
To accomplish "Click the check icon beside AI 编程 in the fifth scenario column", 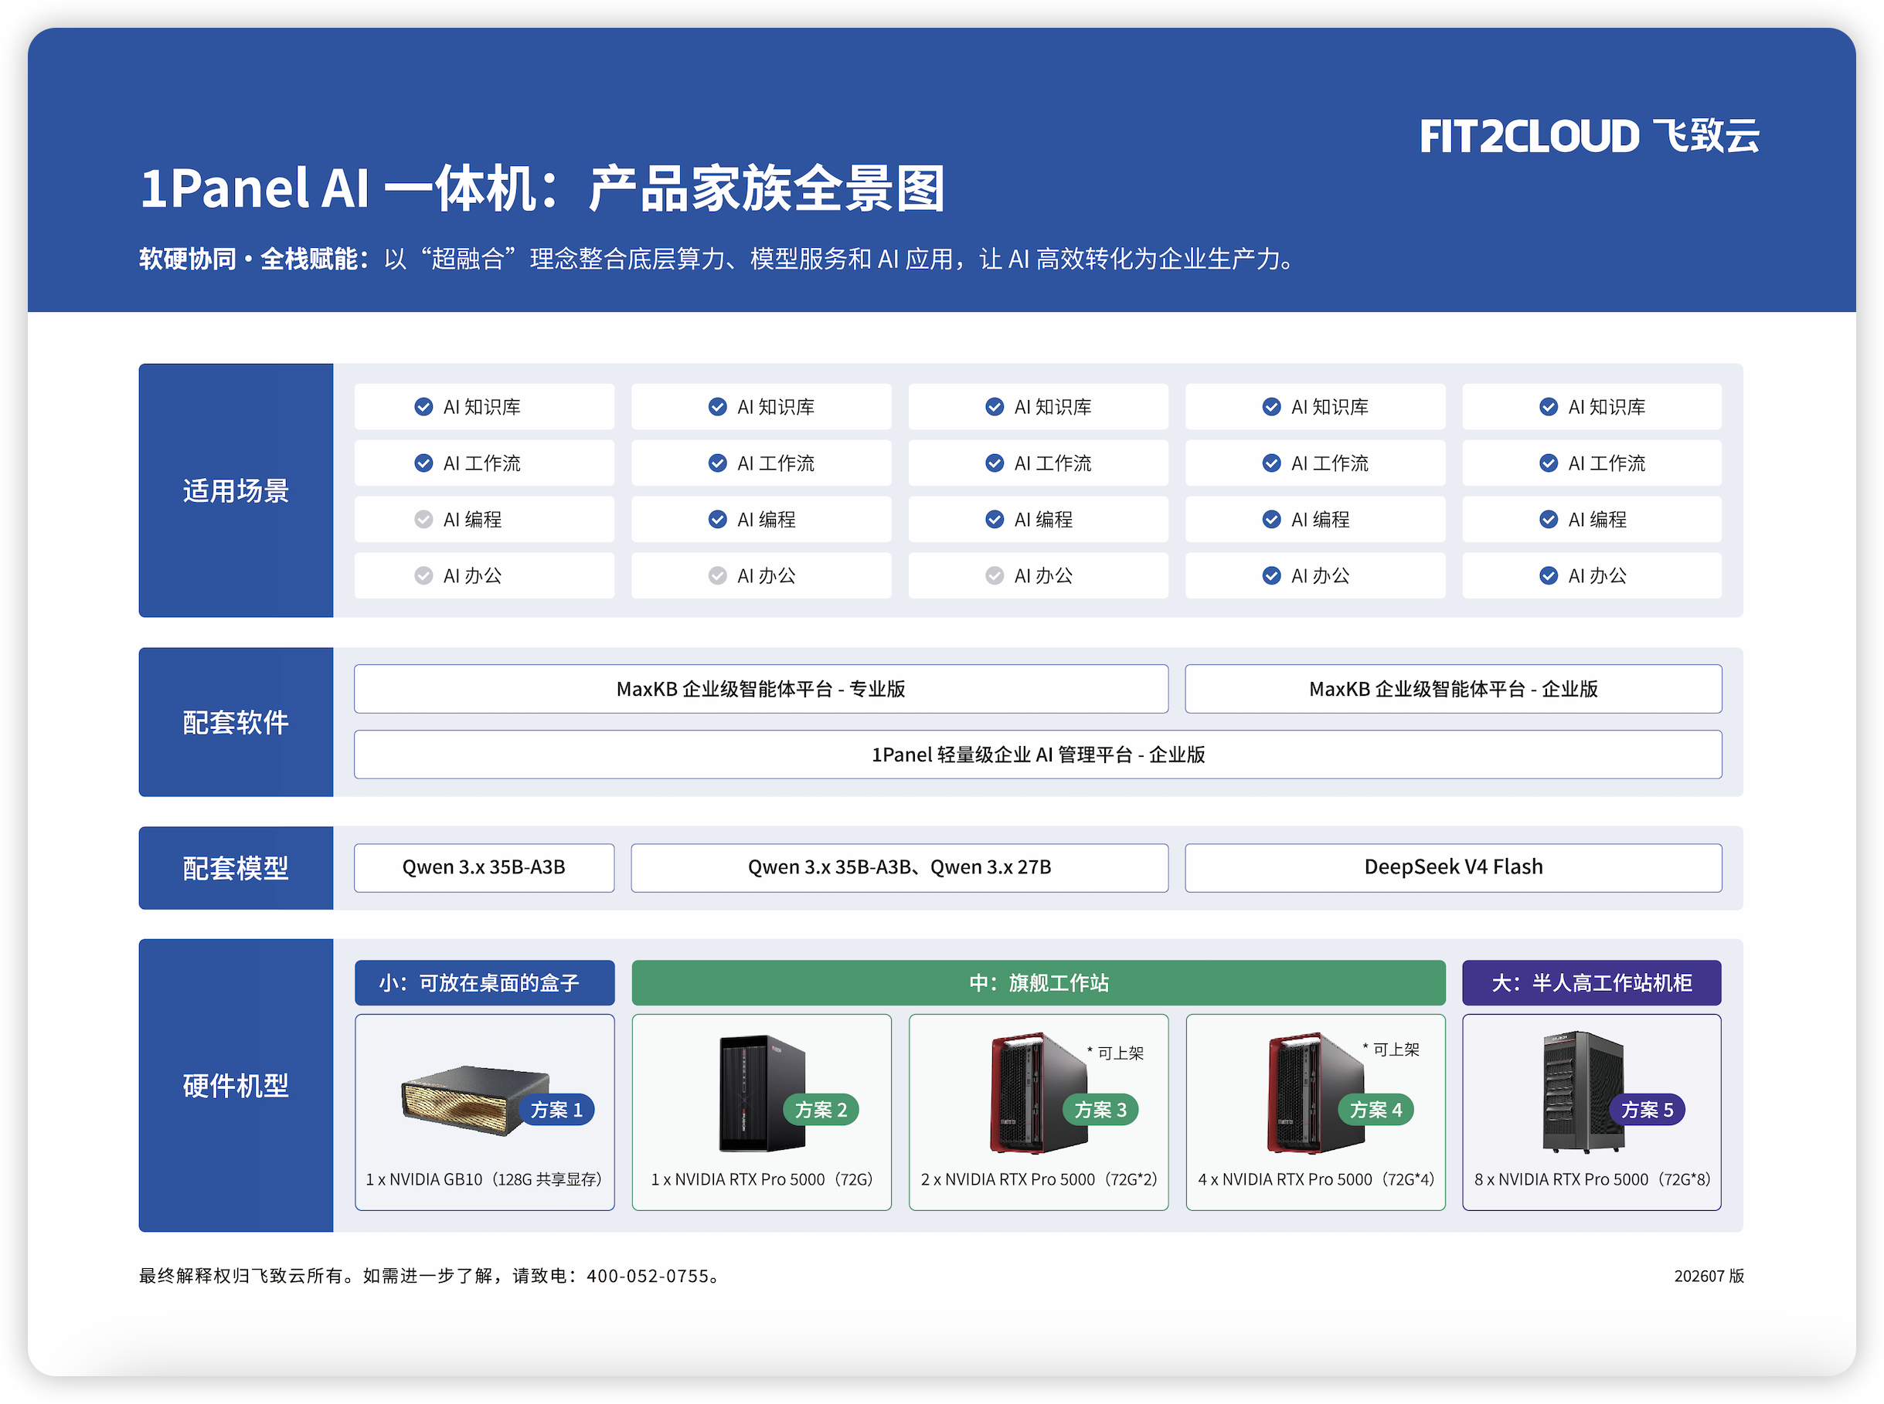I will coord(1549,519).
